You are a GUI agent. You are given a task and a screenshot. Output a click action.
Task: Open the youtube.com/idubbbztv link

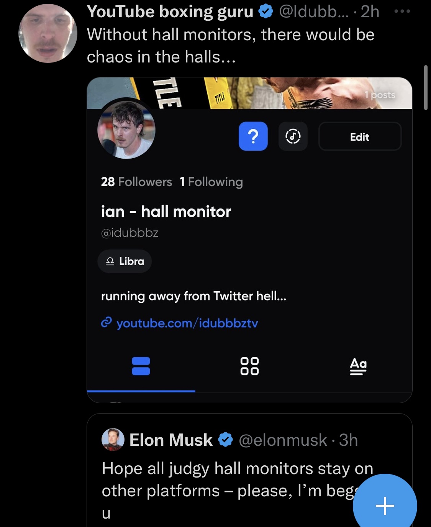tap(187, 323)
